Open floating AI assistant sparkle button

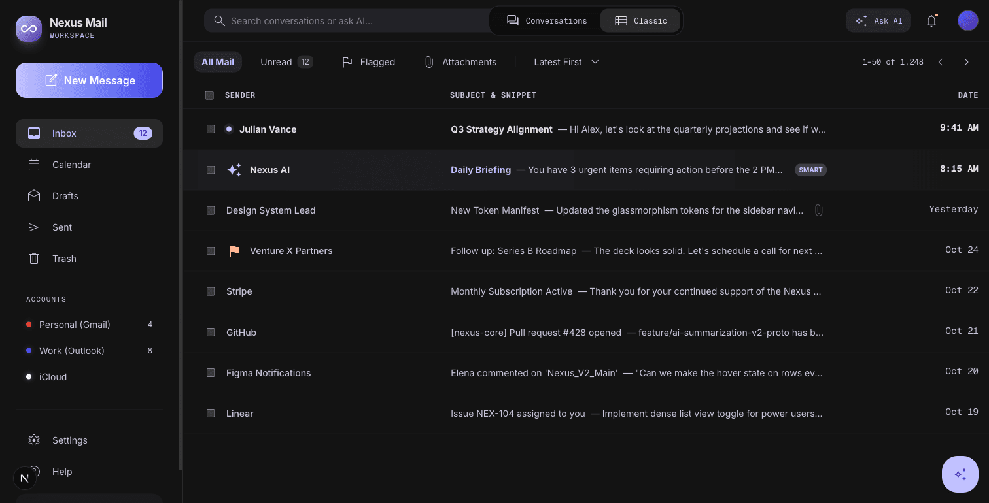(960, 474)
